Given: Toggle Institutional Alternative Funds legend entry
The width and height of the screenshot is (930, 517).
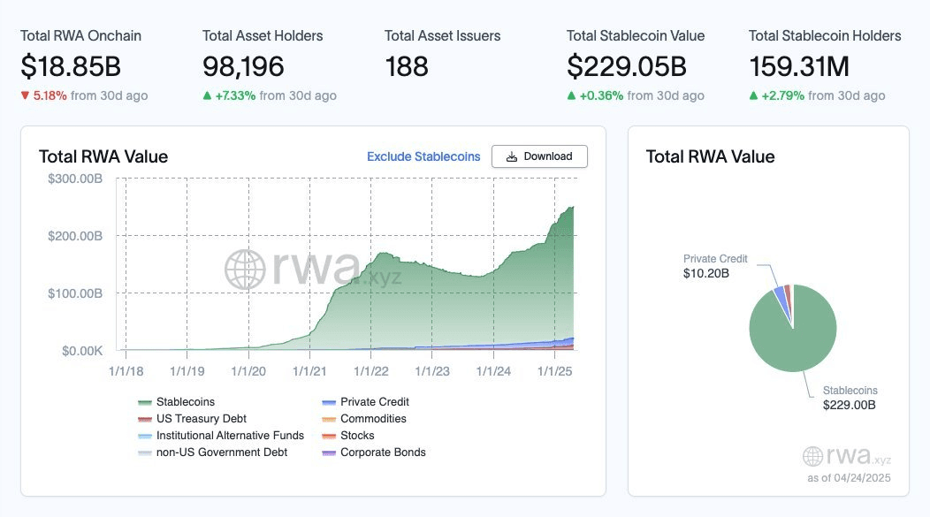Looking at the screenshot, I should [x=221, y=435].
